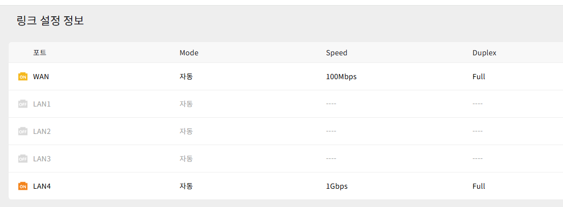563x207 pixels.
Task: Click the WAN Full duplex value
Action: click(x=479, y=77)
